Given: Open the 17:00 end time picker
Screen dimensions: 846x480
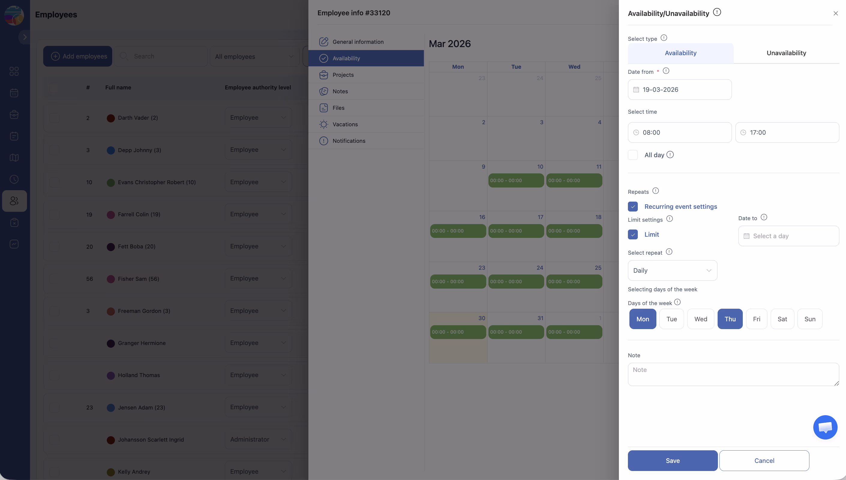Looking at the screenshot, I should point(787,133).
